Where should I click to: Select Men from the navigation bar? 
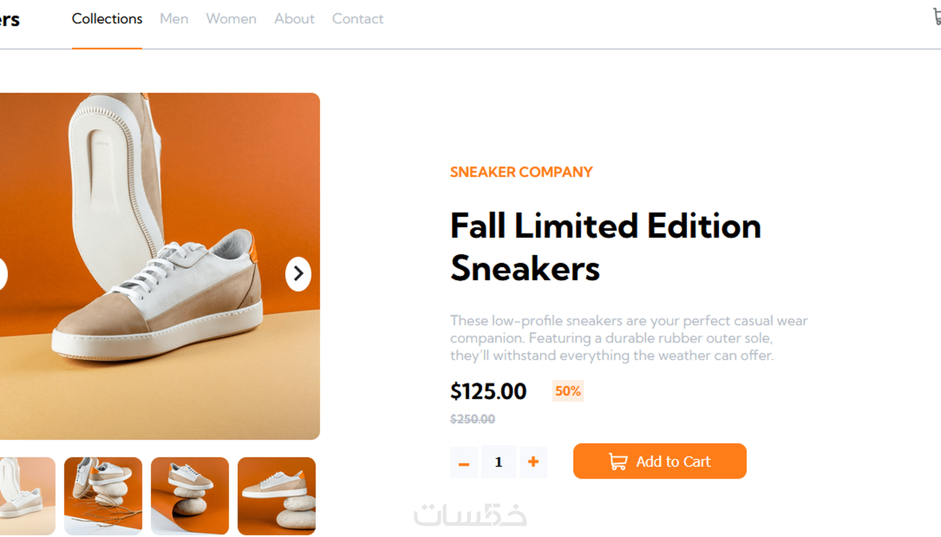[x=174, y=19]
